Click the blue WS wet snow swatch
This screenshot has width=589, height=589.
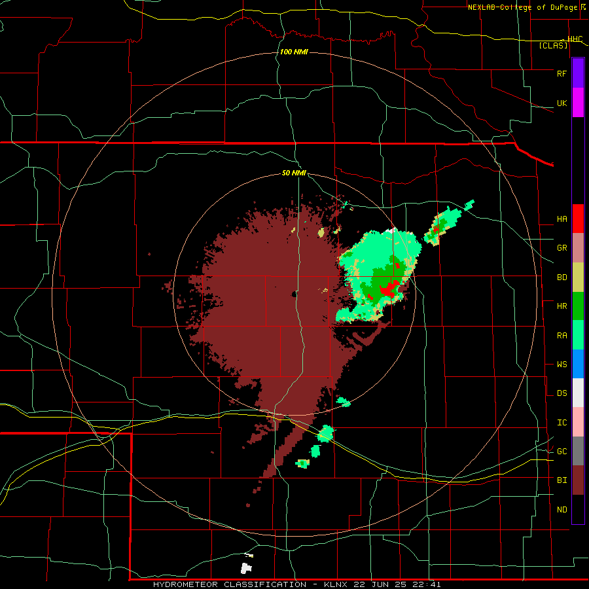578,364
